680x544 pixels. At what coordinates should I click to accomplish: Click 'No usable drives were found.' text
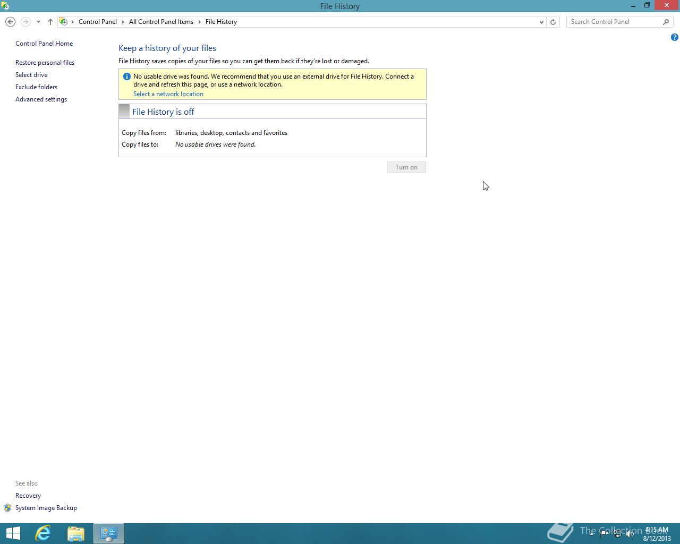(x=216, y=144)
